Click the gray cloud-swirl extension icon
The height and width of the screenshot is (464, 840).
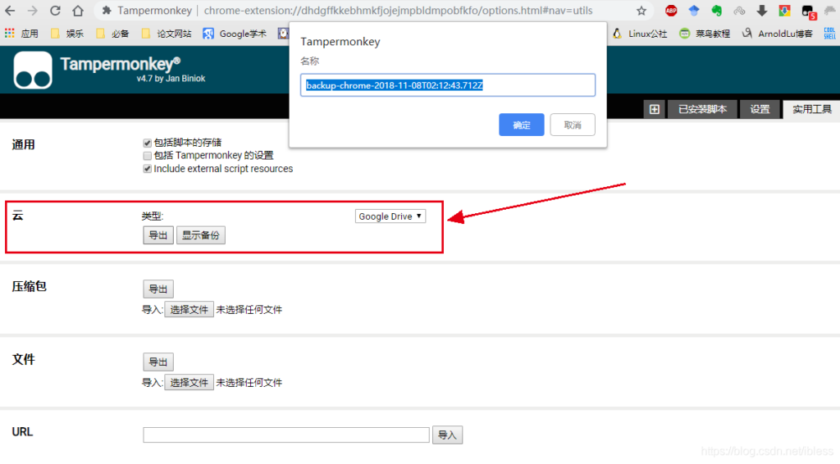[739, 10]
